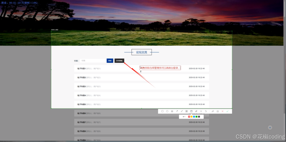This screenshot has height=142, width=286.
Task: Pick the red color swatch
Action: tap(189, 117)
